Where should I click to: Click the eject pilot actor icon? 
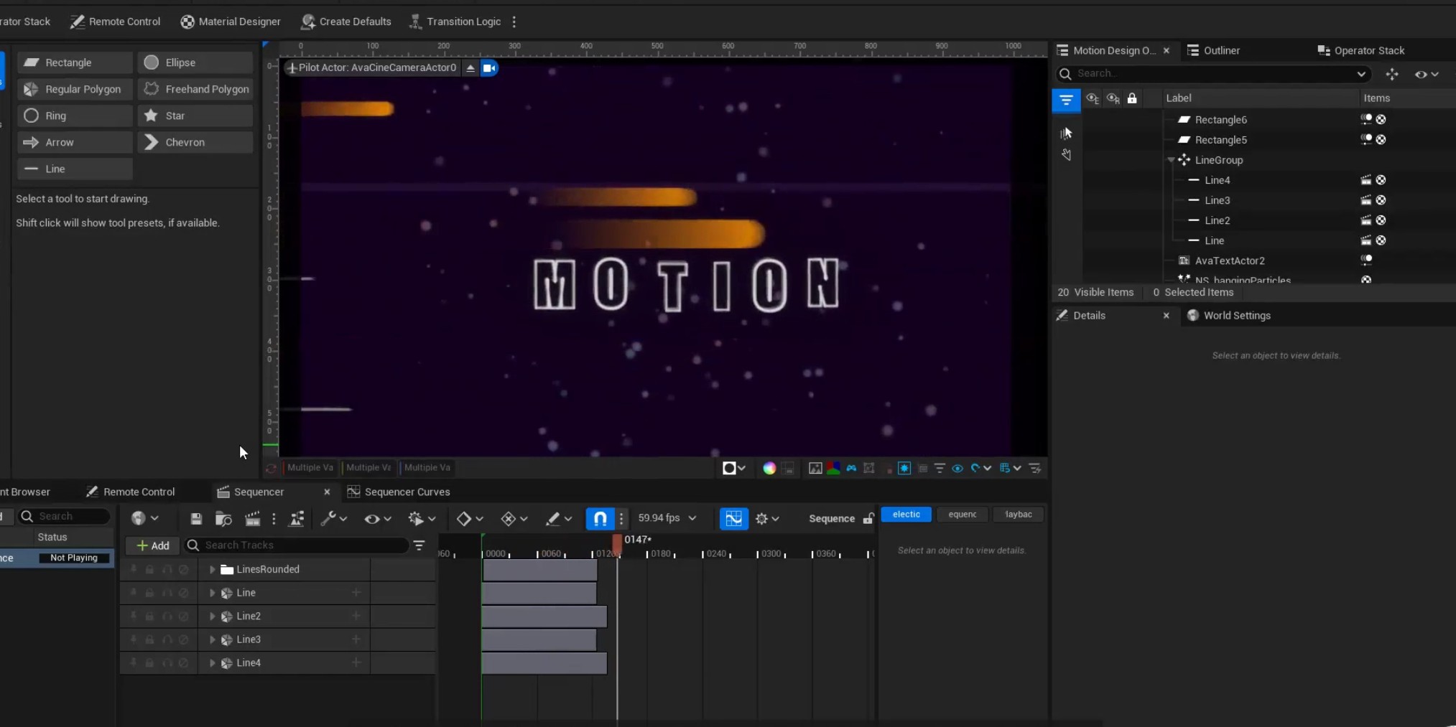tap(470, 68)
